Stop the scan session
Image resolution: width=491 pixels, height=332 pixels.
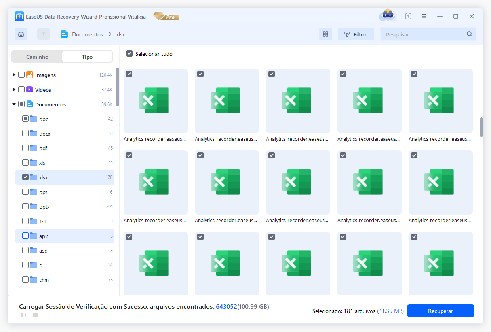[x=35, y=315]
